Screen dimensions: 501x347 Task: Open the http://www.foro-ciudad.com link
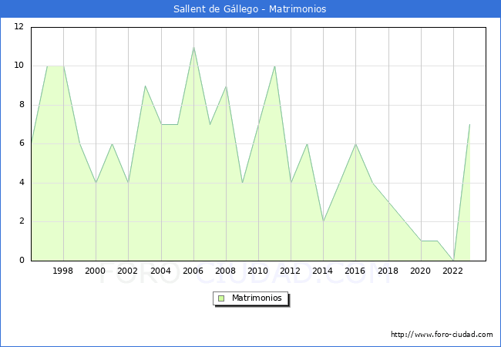pos(442,335)
